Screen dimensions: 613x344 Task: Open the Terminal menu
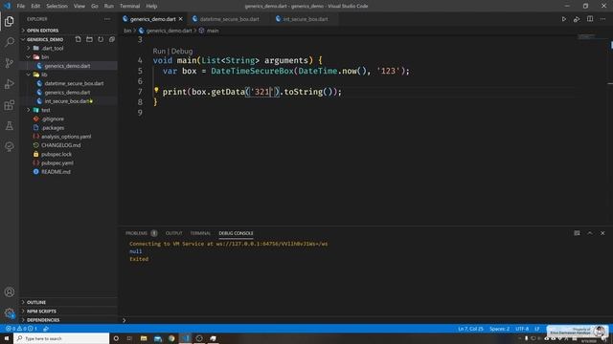pyautogui.click(x=130, y=7)
